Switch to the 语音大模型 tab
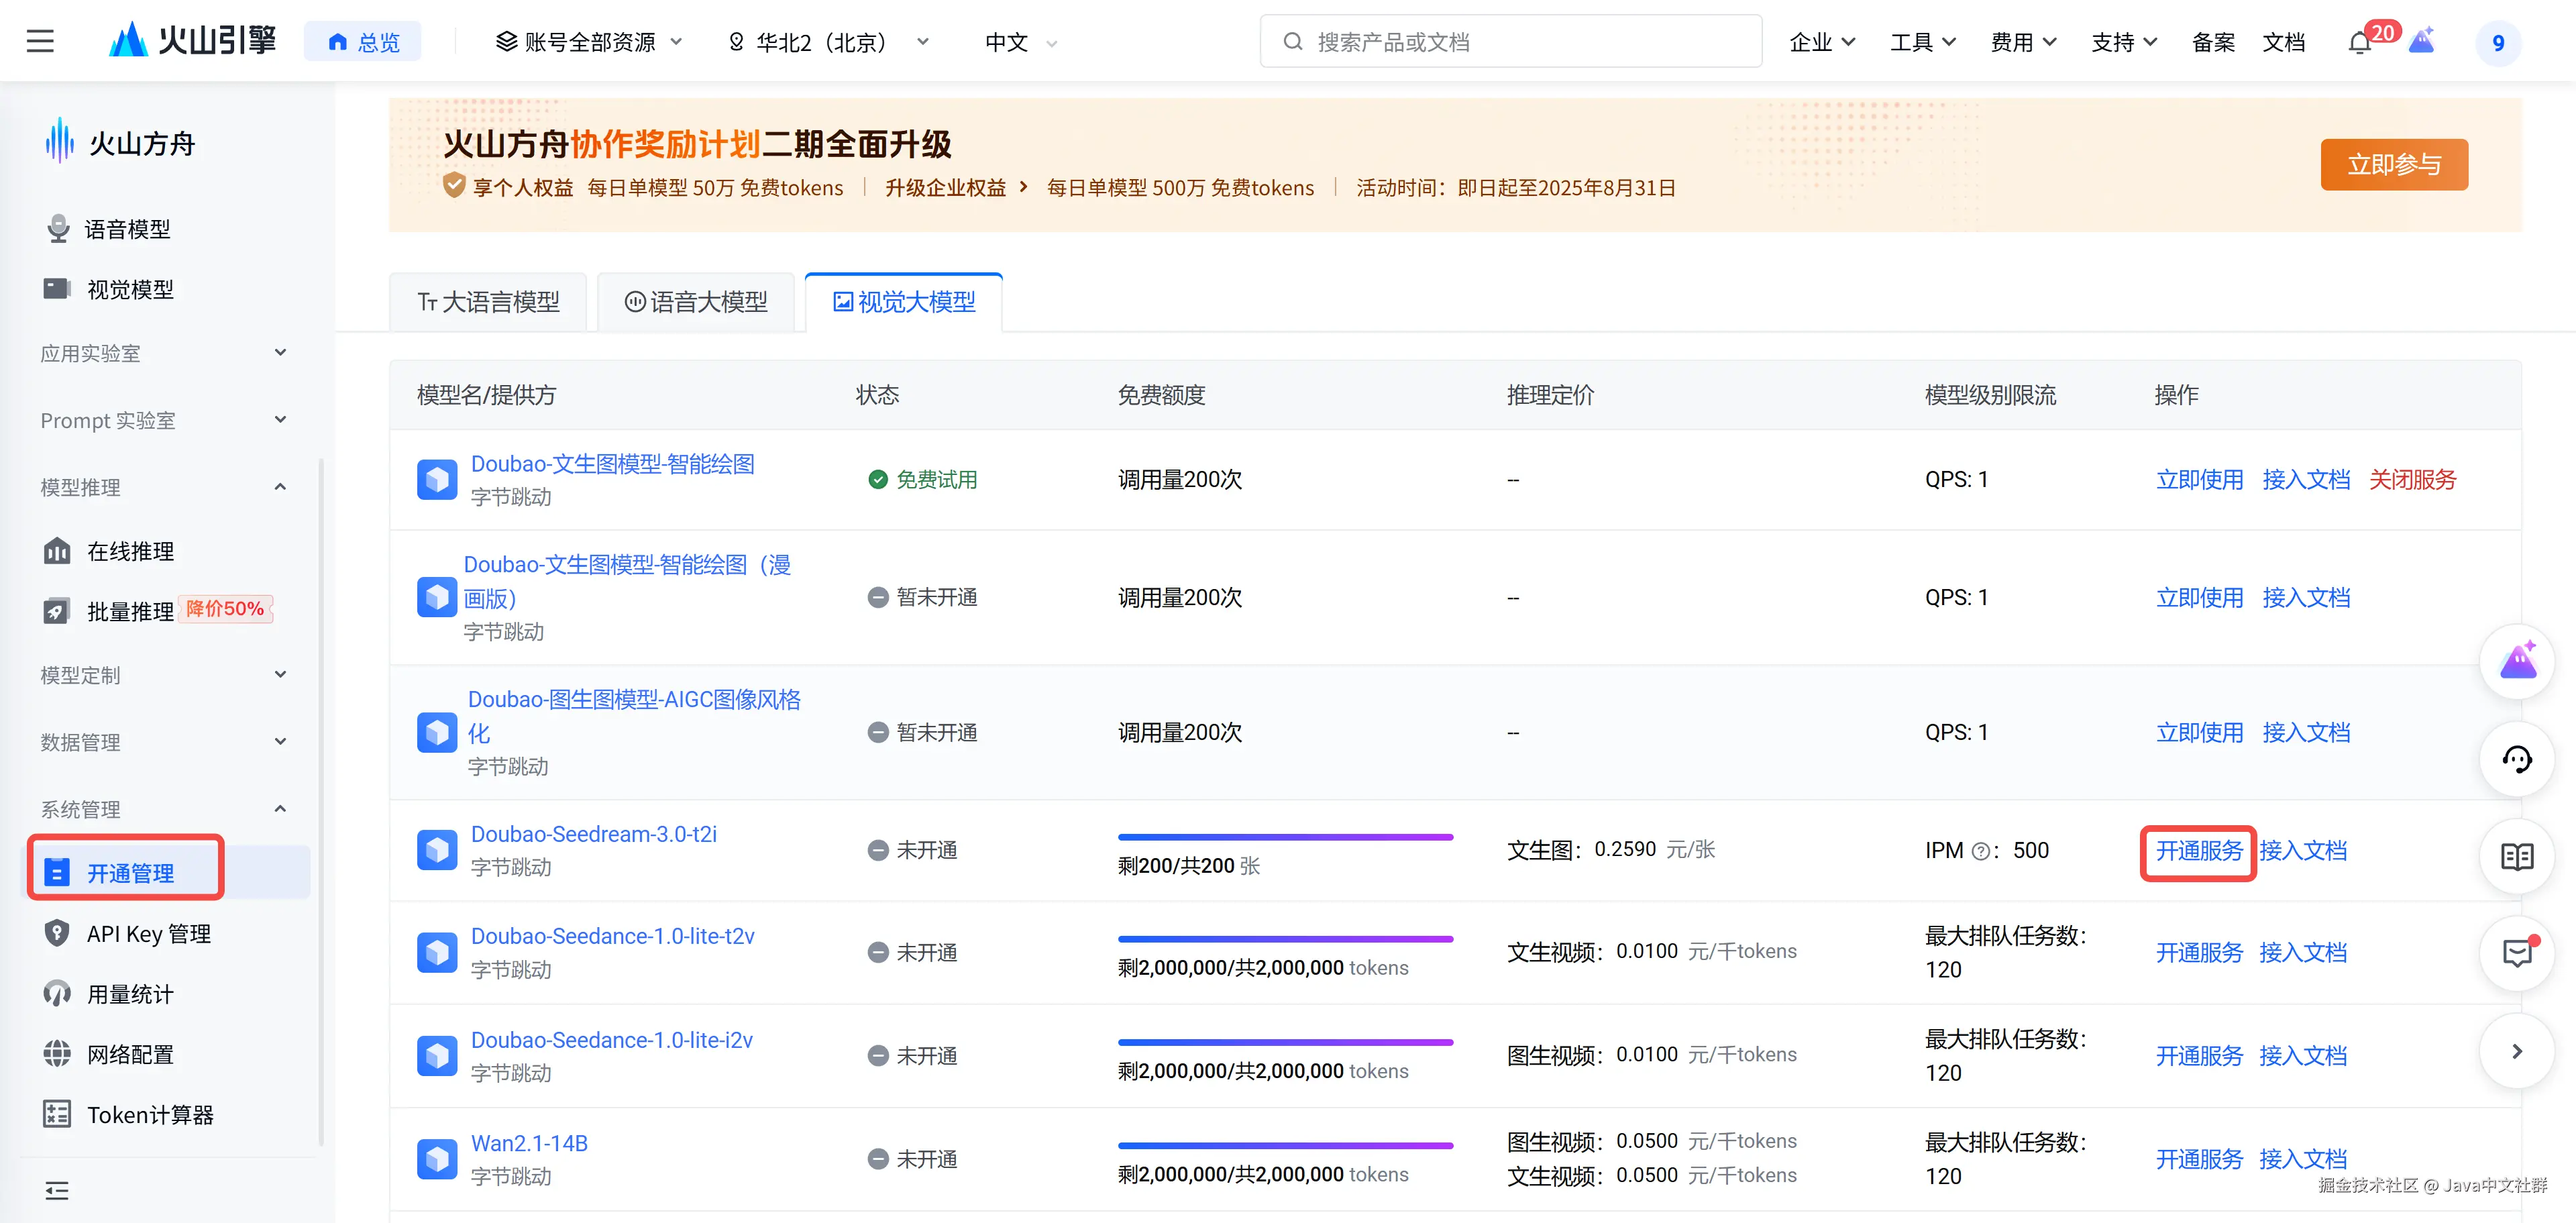2576x1223 pixels. point(696,302)
